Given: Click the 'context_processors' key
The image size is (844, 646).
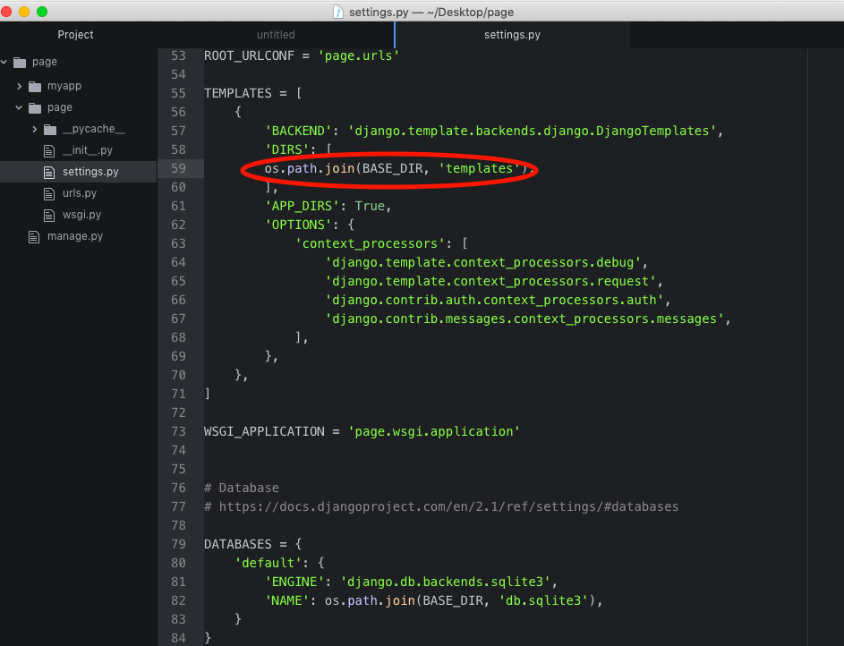Looking at the screenshot, I should [370, 243].
